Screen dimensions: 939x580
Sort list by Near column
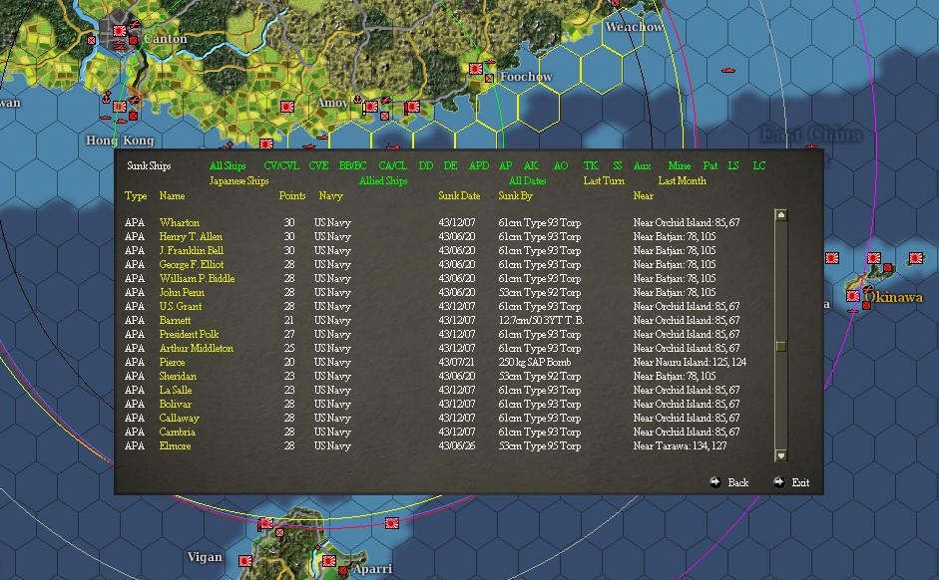(x=644, y=196)
